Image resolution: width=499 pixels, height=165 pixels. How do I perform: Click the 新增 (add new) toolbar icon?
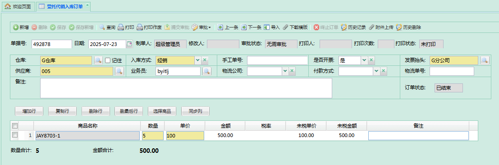point(16,27)
